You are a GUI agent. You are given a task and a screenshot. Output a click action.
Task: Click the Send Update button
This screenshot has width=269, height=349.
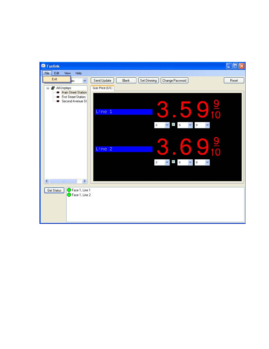[102, 81]
